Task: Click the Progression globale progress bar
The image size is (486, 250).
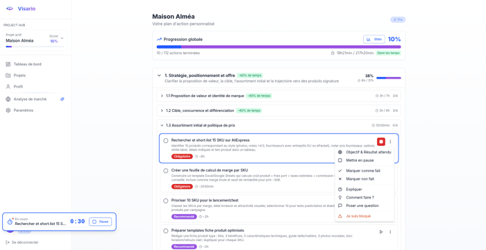Action: coord(278,47)
